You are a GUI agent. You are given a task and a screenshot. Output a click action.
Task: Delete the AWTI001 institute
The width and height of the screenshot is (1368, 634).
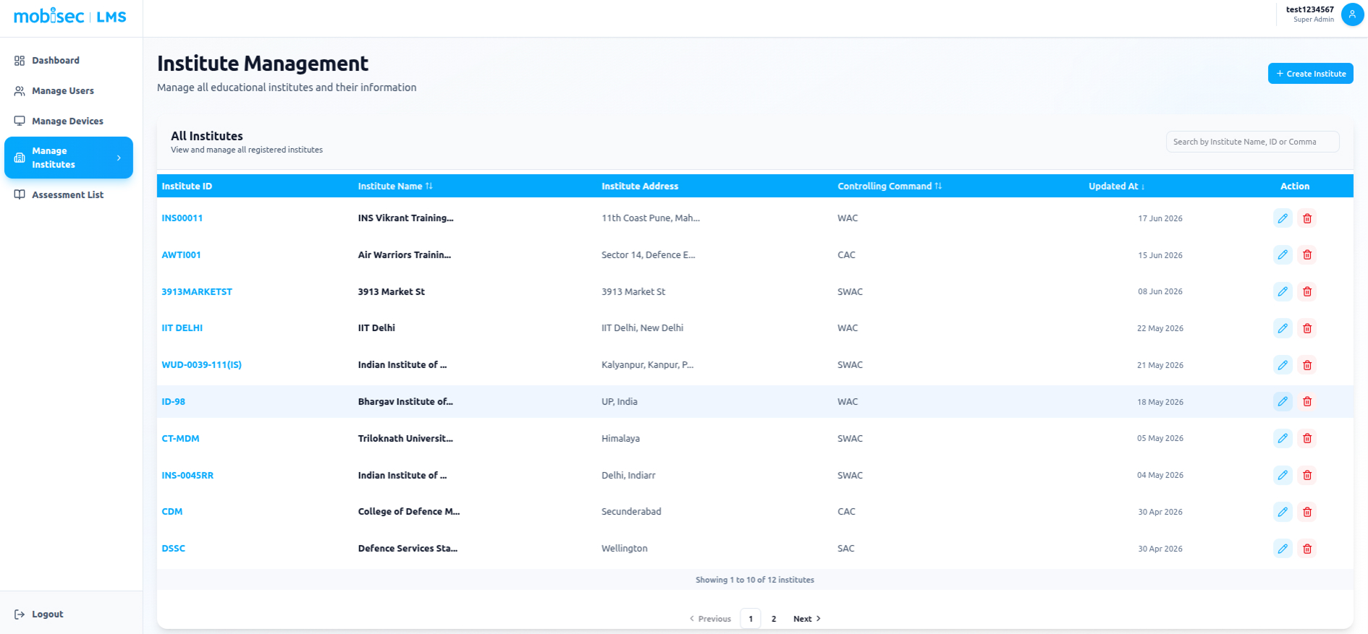(x=1307, y=254)
